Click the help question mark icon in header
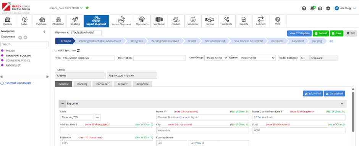 [304, 8]
